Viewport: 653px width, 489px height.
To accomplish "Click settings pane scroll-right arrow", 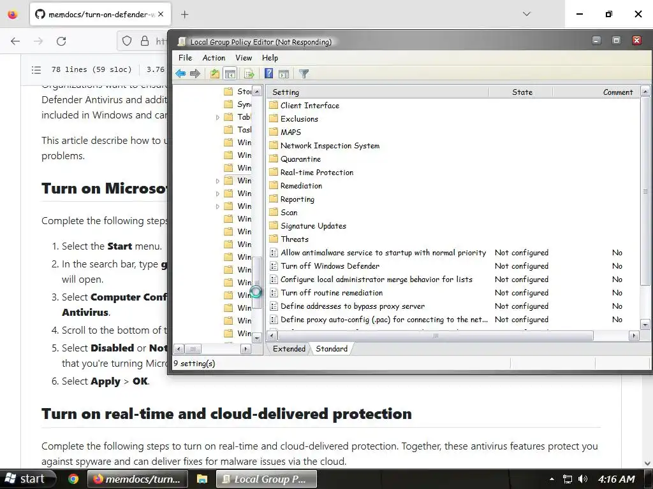I will (x=634, y=335).
